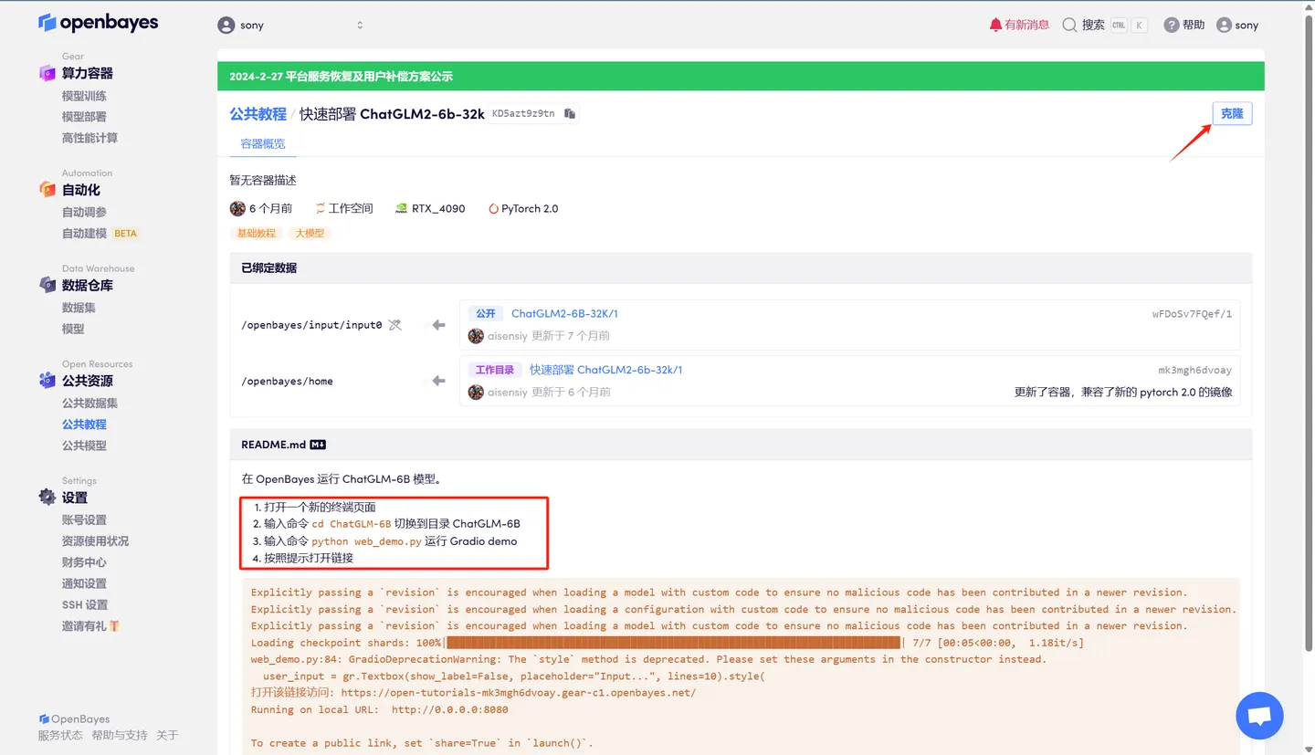Screen dimensions: 1315x755
Task: Click aisensiy avatar in working directory row
Action: coord(476,393)
